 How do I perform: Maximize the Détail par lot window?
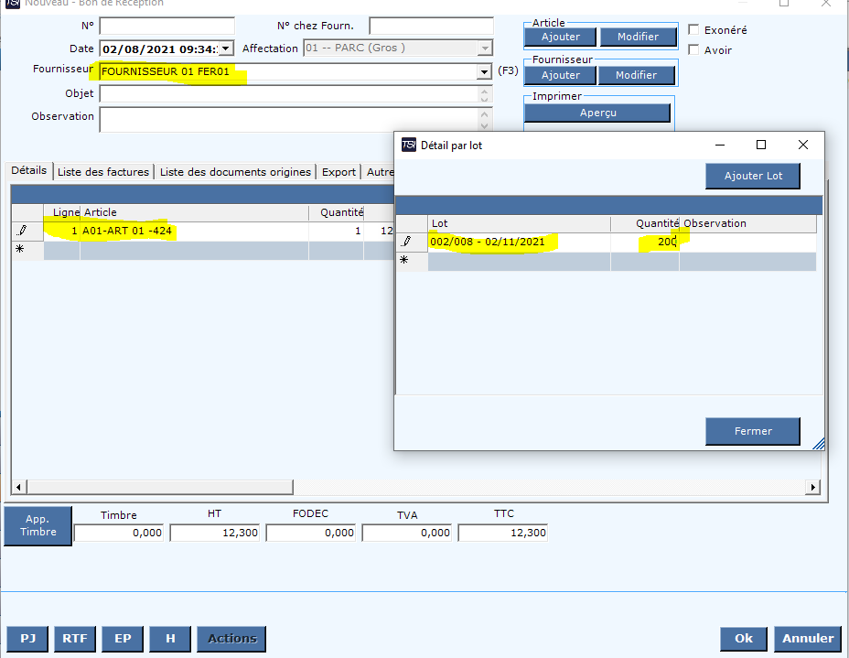(761, 145)
